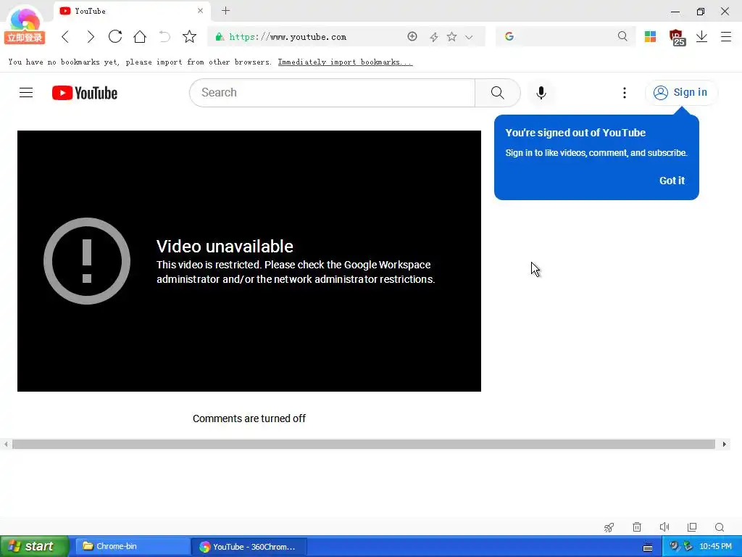Toggle sound with the speaker icon in status bar

(x=664, y=527)
